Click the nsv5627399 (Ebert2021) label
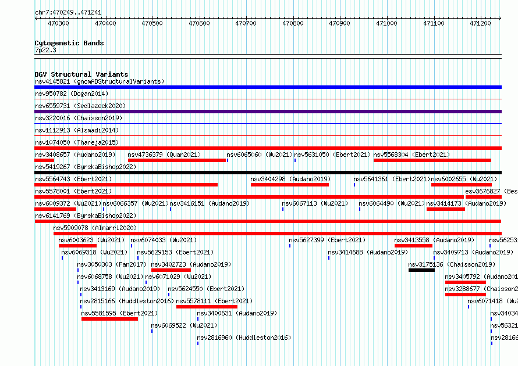Screen dimensions: 518x366 [x=327, y=240]
